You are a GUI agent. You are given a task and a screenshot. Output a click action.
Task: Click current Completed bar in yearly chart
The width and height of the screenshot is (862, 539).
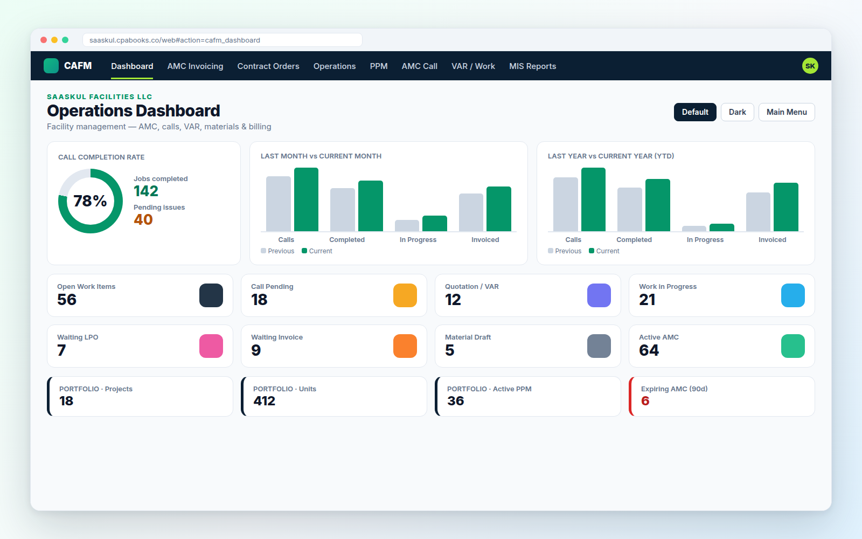pyautogui.click(x=658, y=205)
